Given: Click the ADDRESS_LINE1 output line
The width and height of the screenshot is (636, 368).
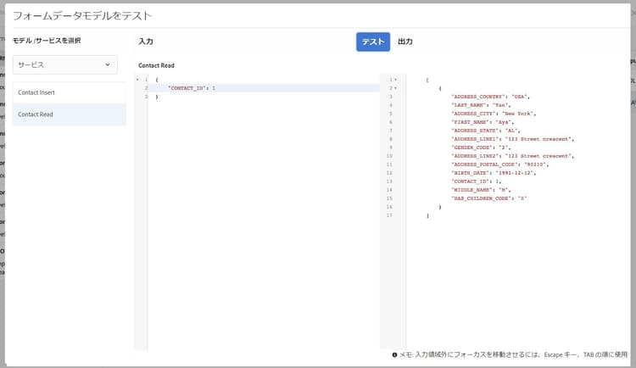Looking at the screenshot, I should (513, 139).
